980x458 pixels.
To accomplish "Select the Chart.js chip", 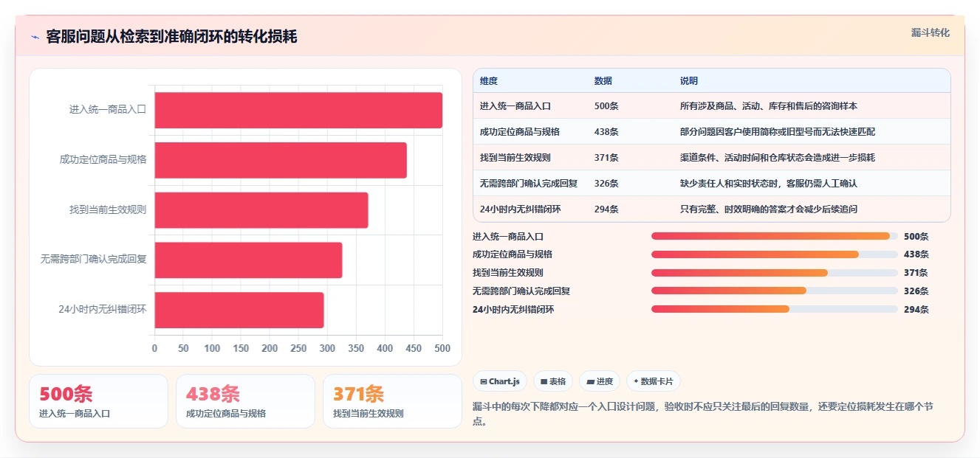I will (x=500, y=381).
